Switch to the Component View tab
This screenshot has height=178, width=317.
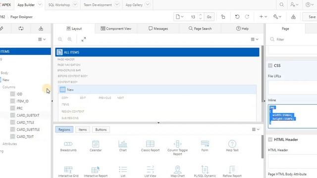point(116,29)
